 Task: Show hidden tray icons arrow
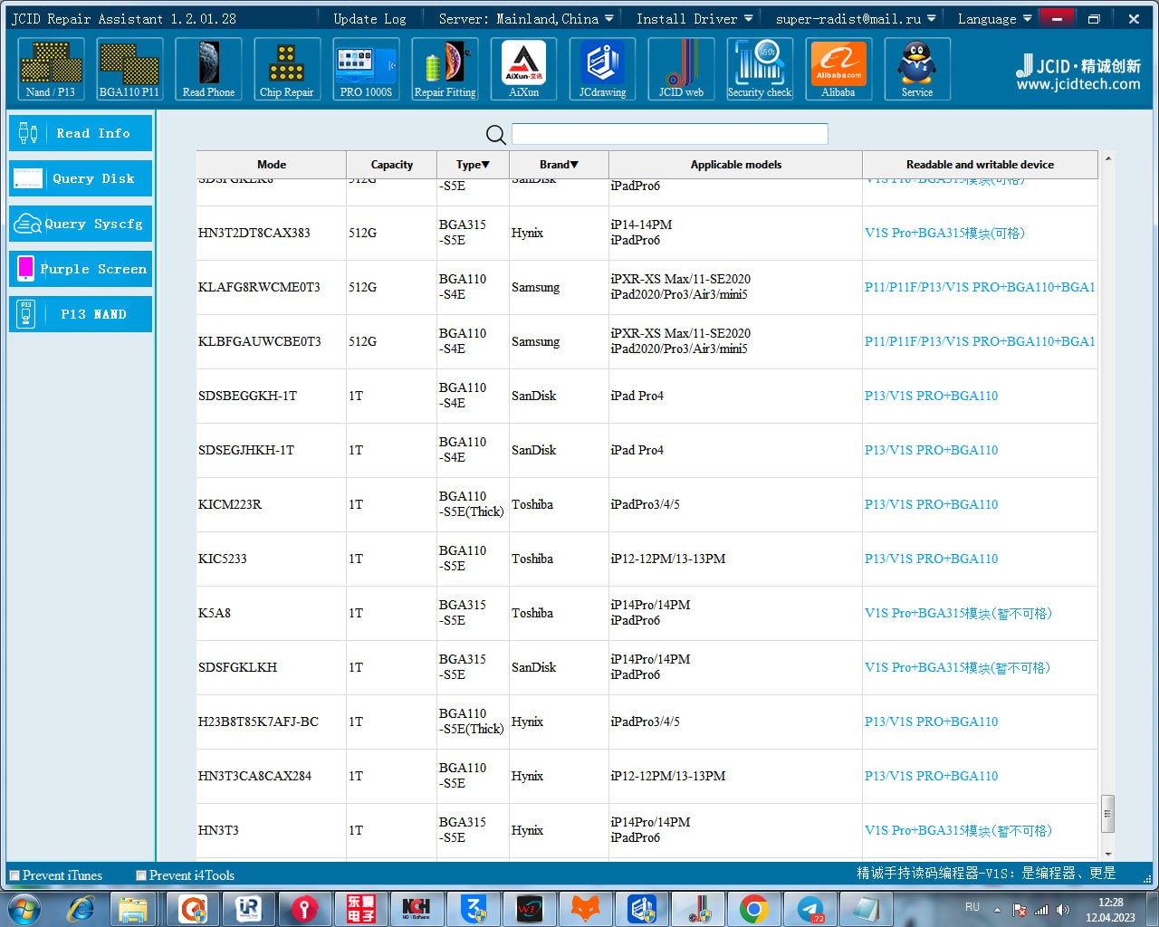click(x=997, y=909)
